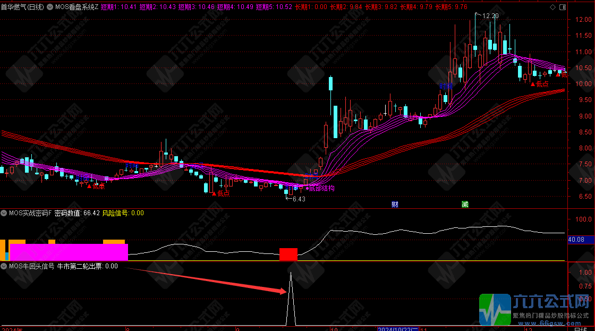Click the magenta bar in 实战密码 panel

69,252
